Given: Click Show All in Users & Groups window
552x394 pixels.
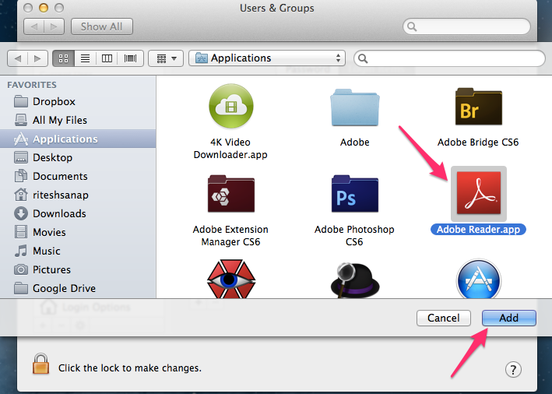Looking at the screenshot, I should [102, 26].
